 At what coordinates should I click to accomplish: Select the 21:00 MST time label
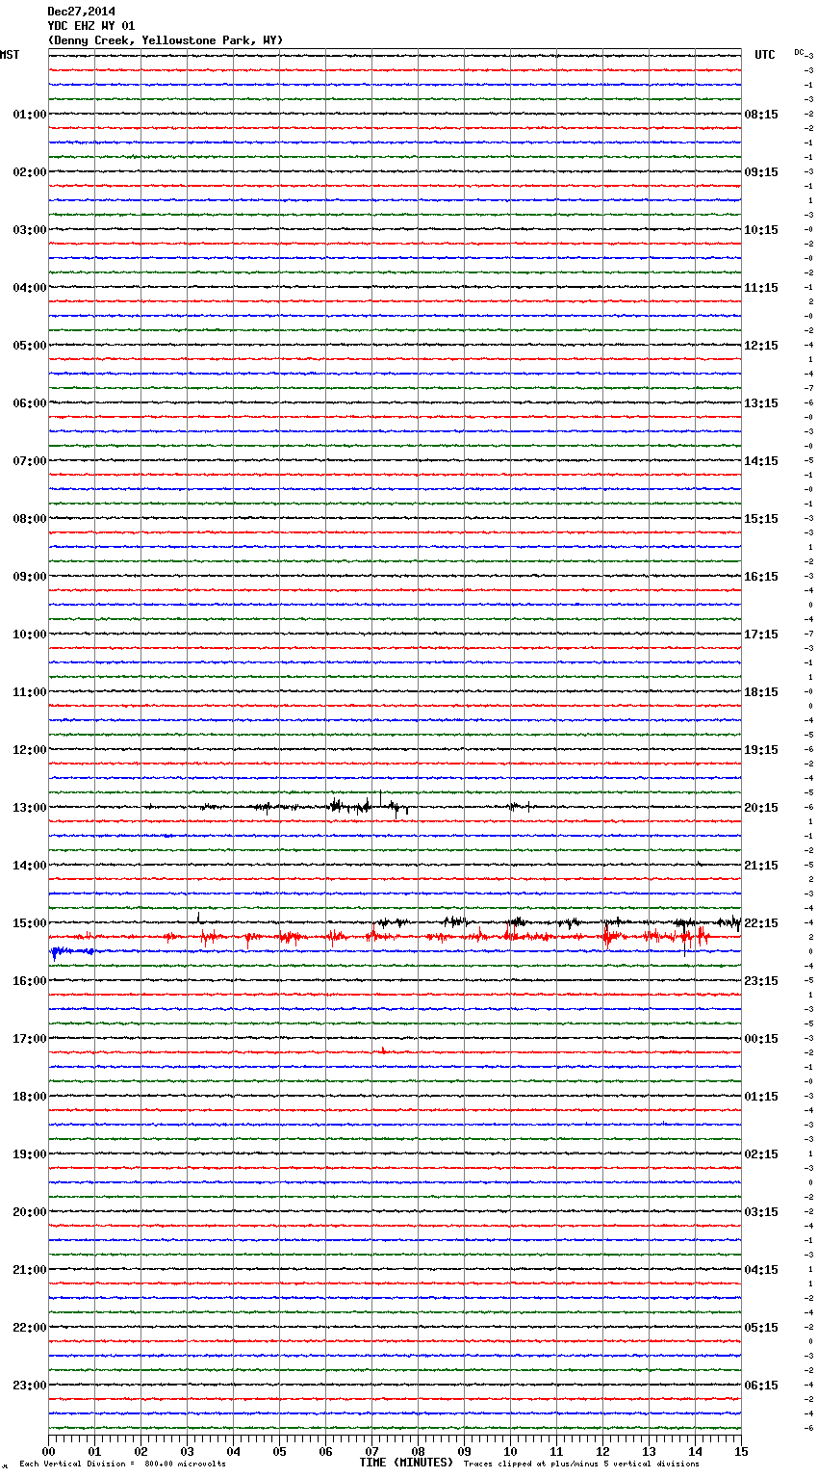point(30,1270)
